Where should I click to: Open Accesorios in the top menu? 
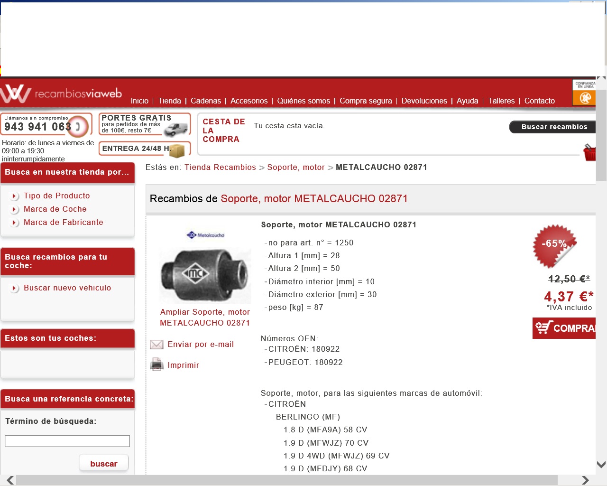pyautogui.click(x=249, y=101)
